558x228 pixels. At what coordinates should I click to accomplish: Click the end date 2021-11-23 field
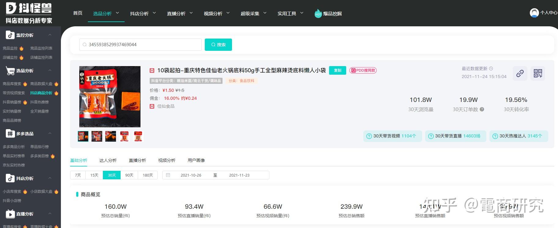click(x=239, y=175)
